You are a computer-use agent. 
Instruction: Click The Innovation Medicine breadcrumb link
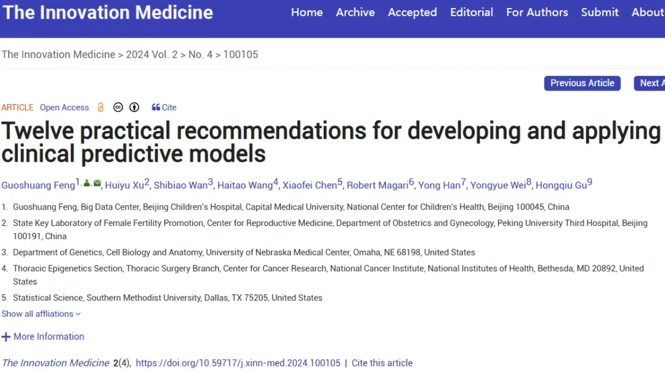tap(58, 54)
